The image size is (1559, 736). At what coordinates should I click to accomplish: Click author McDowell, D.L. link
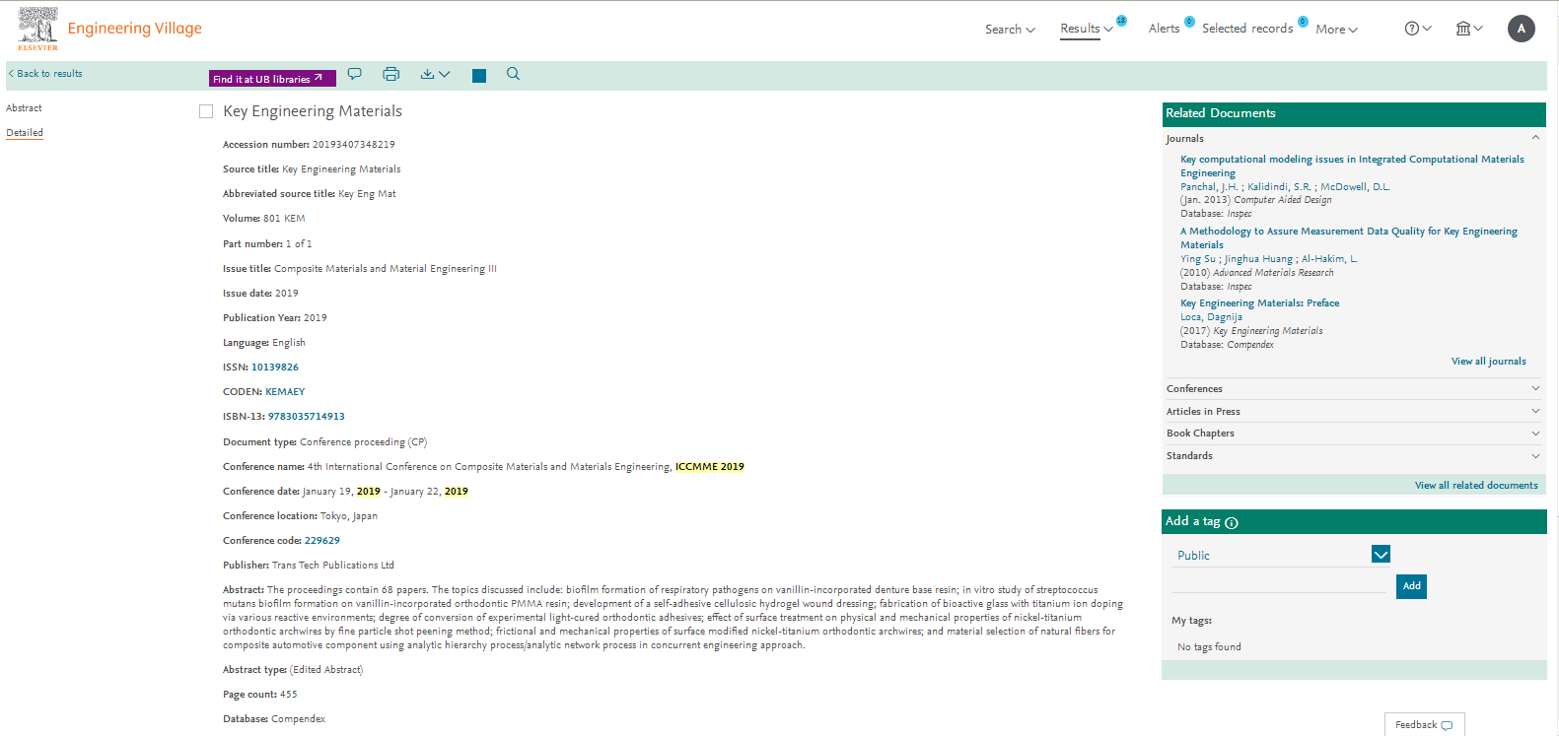coord(1355,187)
